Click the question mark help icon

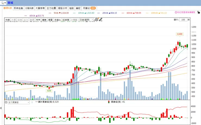pos(32,102)
